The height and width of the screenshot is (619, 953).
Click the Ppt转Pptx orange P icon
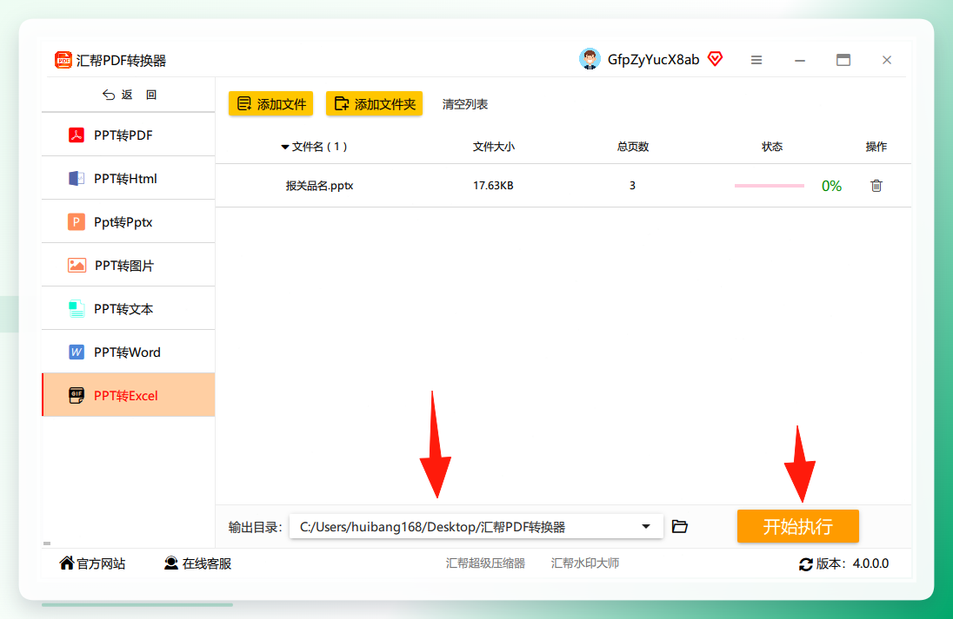pos(76,222)
